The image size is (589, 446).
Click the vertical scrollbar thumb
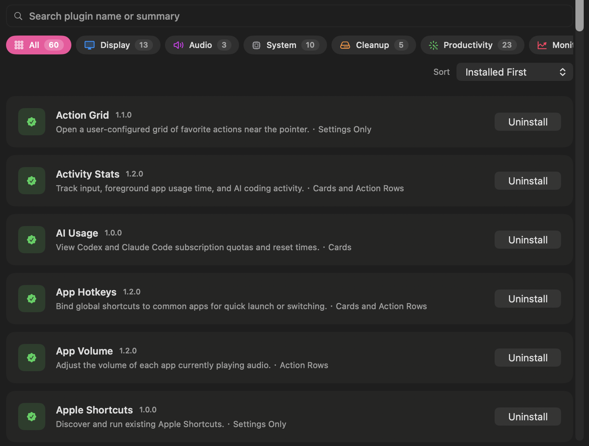(x=580, y=15)
